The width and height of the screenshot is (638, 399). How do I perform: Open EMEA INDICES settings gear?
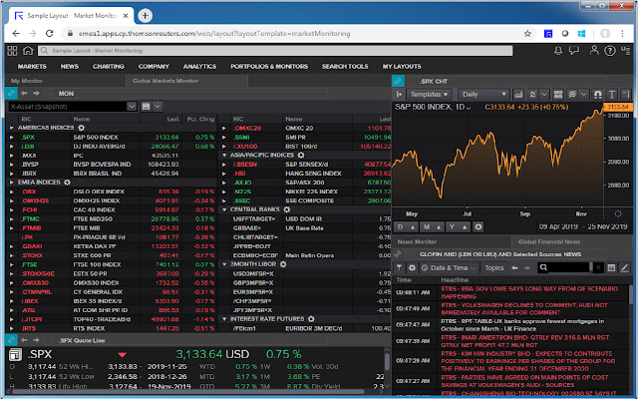(68, 183)
